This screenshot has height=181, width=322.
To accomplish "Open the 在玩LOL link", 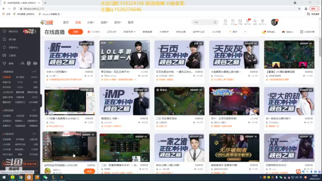I will [x=287, y=32].
